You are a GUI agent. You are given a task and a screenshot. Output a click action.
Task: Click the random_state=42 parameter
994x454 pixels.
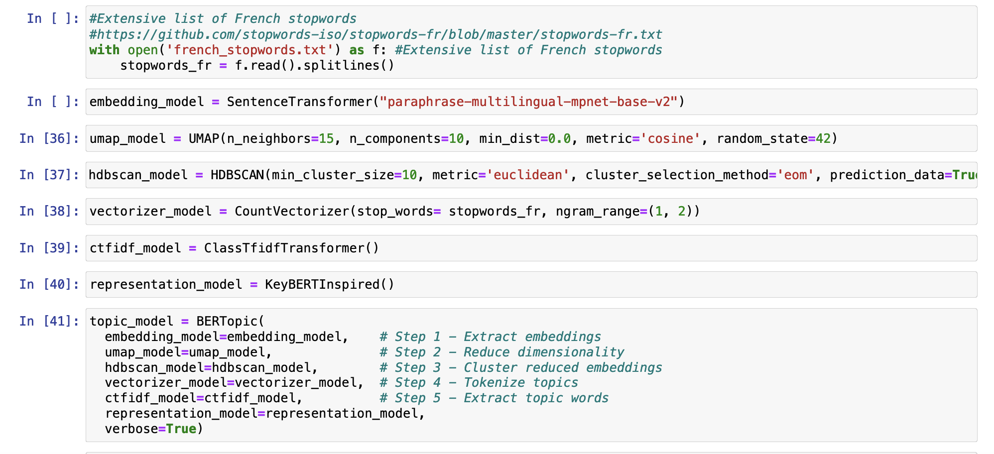(x=774, y=138)
